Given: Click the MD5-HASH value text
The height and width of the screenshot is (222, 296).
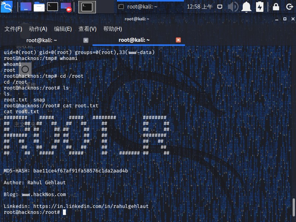Looking at the screenshot, I should 81,171.
